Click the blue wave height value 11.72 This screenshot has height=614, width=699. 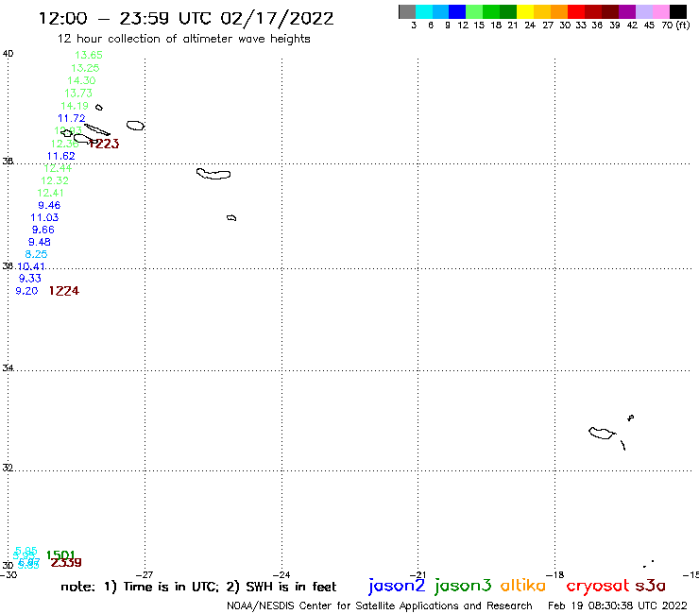(x=72, y=119)
